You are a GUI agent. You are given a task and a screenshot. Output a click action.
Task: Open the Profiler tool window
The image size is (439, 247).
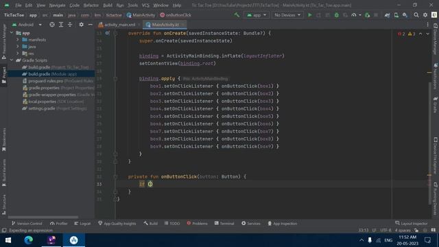[x=59, y=224]
